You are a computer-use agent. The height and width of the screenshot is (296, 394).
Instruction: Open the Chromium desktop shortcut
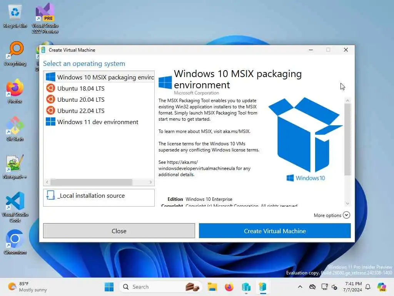(x=15, y=242)
